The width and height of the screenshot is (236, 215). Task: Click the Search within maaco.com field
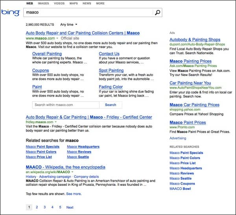coord(66,105)
